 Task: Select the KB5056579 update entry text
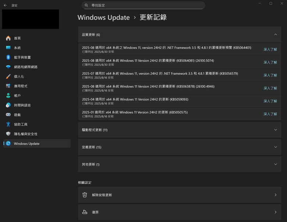(x=160, y=74)
